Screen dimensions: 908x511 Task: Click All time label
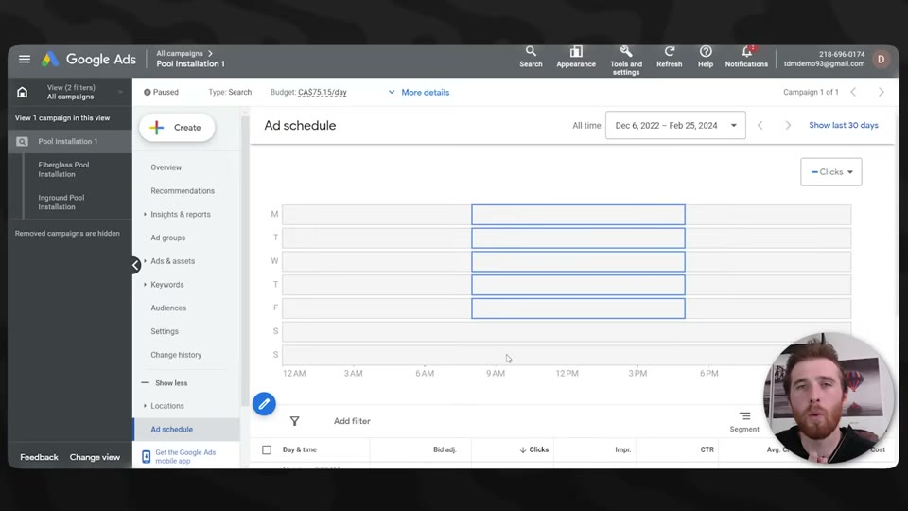(x=586, y=125)
